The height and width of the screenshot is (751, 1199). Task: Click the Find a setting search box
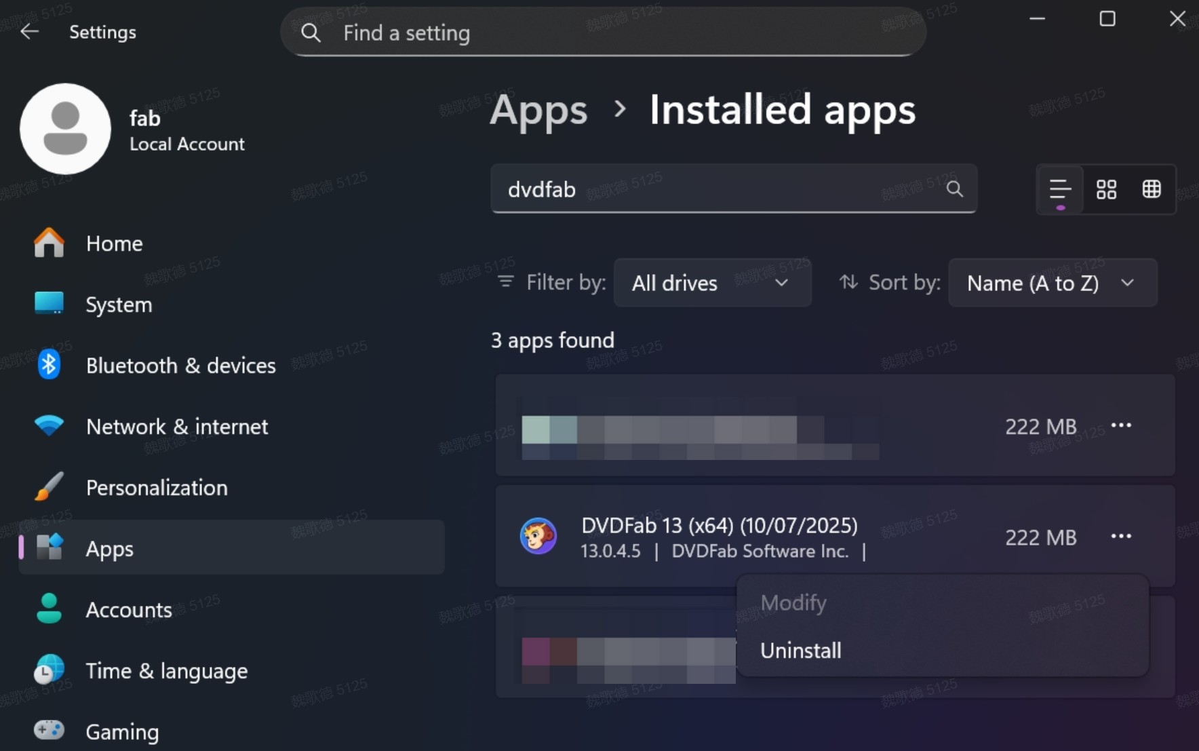point(603,32)
